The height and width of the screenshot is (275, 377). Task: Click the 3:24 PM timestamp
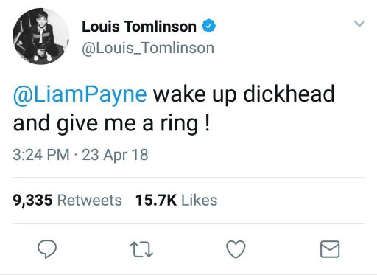tap(41, 155)
